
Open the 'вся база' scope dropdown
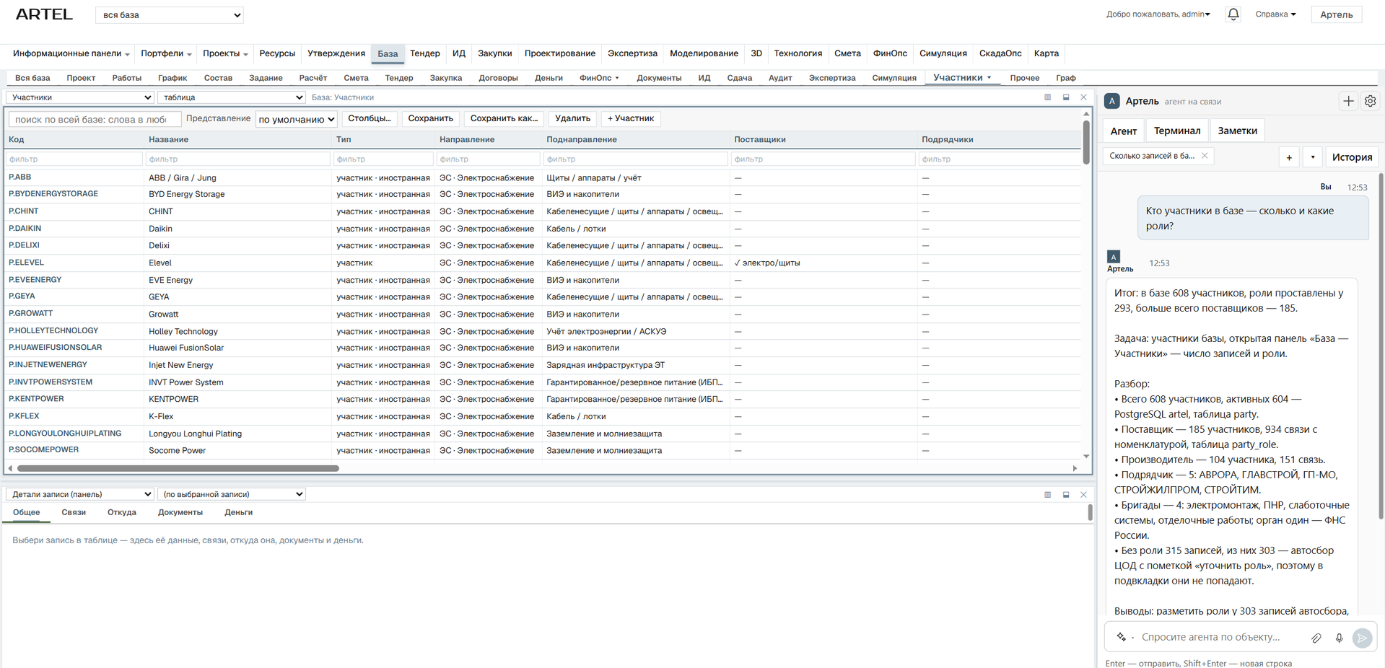170,15
